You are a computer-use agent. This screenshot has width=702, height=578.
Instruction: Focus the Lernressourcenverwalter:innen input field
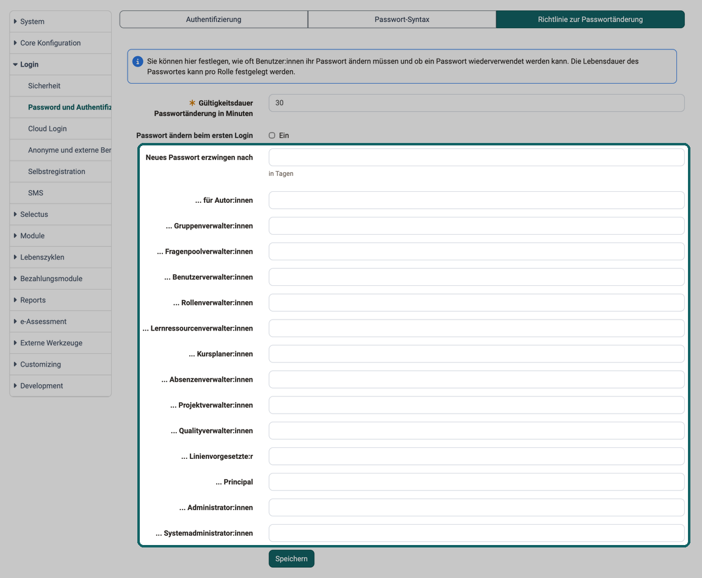pos(476,329)
